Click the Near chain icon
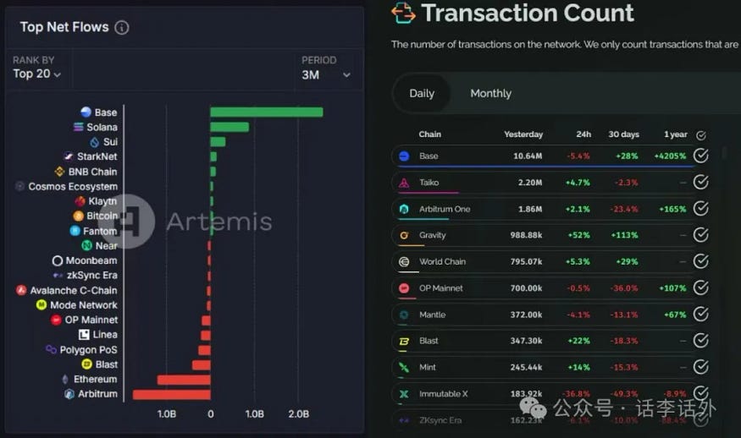741x438 pixels. point(87,245)
